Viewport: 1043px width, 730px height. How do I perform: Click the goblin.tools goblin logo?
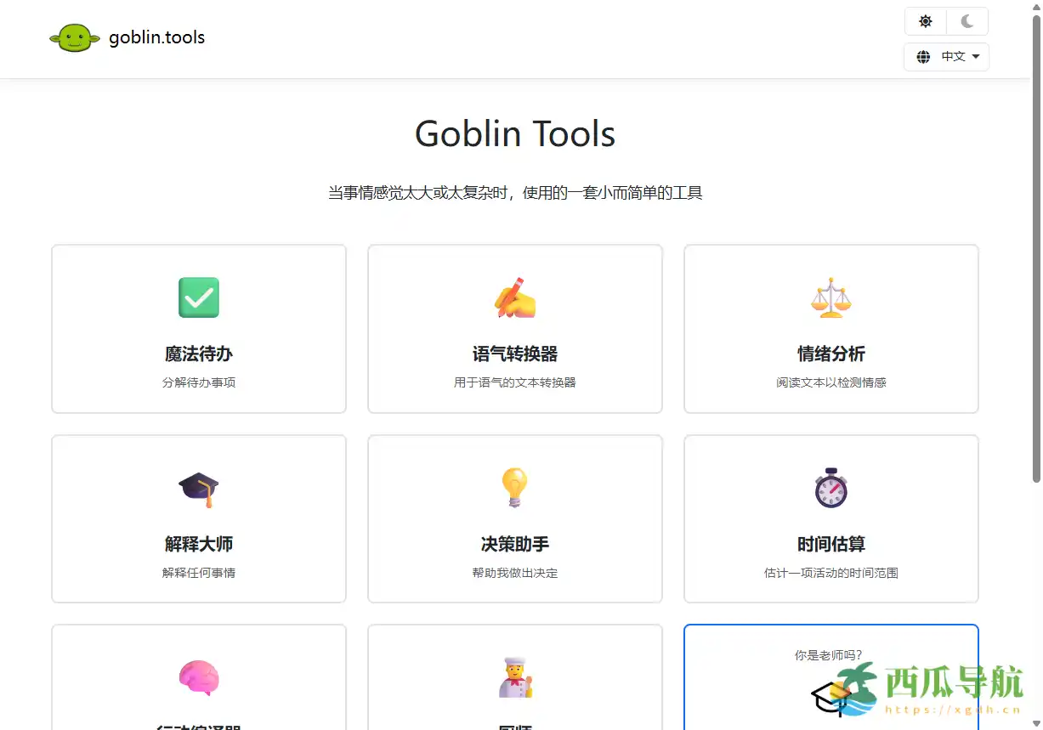pyautogui.click(x=75, y=37)
